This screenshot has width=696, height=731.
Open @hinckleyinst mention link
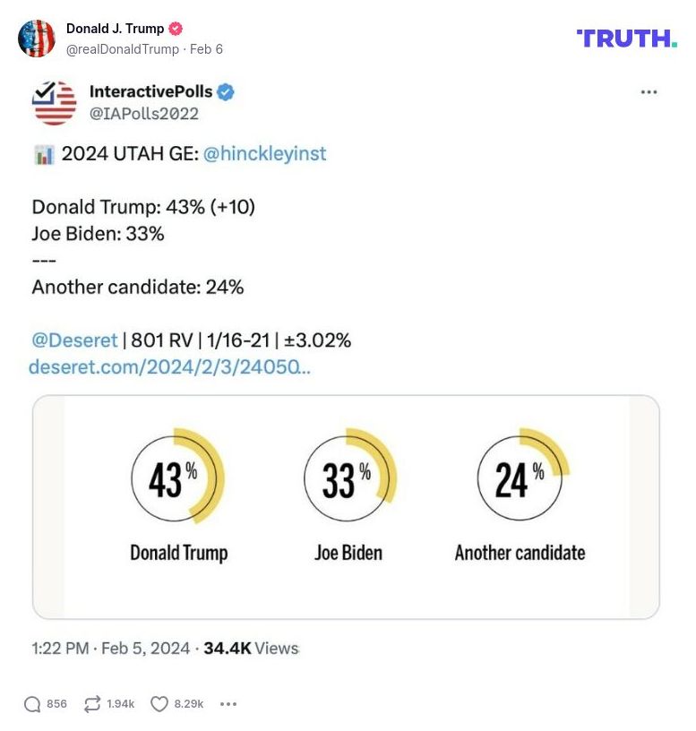(x=265, y=153)
